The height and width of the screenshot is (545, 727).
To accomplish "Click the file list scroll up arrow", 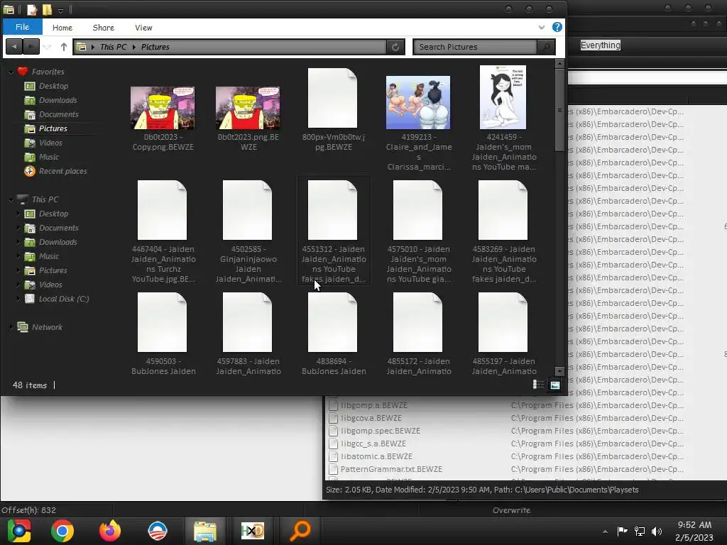I will [x=559, y=63].
